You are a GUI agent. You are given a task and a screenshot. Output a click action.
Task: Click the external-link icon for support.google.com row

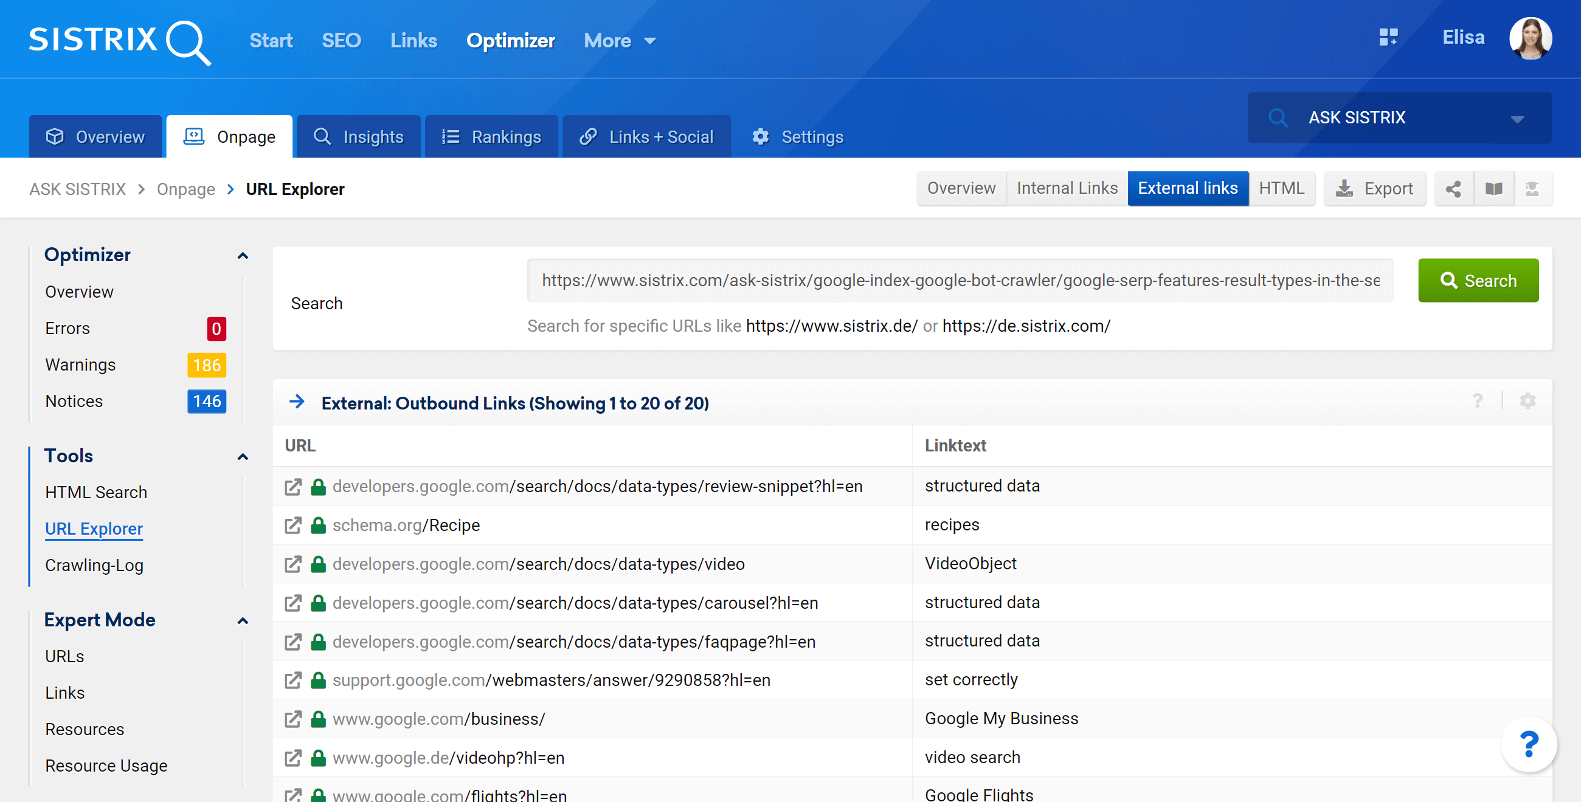tap(293, 680)
